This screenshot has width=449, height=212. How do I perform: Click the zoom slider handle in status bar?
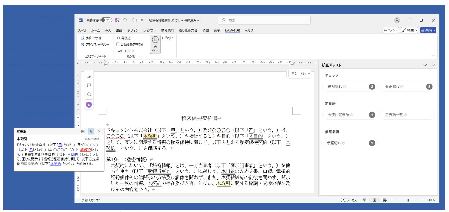(408, 200)
